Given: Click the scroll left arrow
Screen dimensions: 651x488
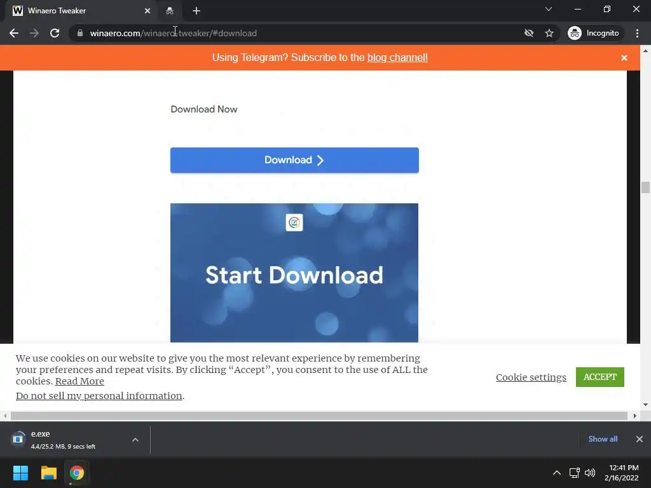Looking at the screenshot, I should [5, 416].
